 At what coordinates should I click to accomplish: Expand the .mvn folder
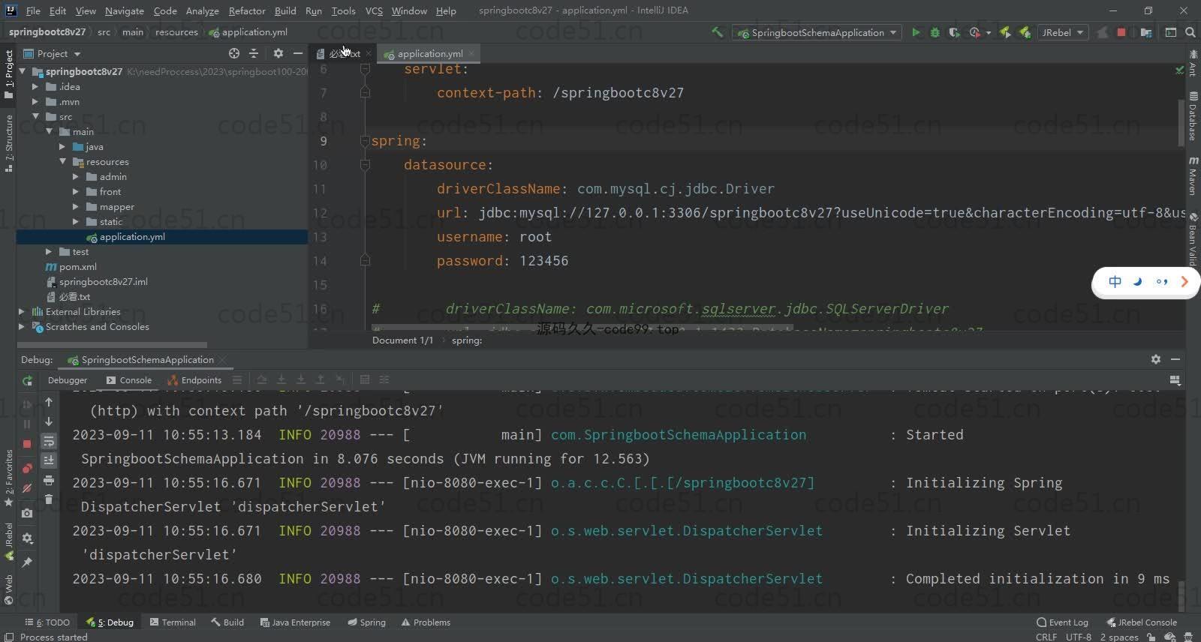coord(35,102)
